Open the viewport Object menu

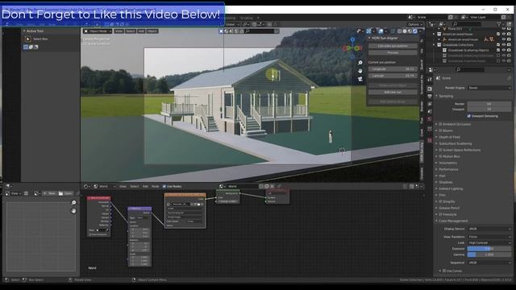coord(152,31)
